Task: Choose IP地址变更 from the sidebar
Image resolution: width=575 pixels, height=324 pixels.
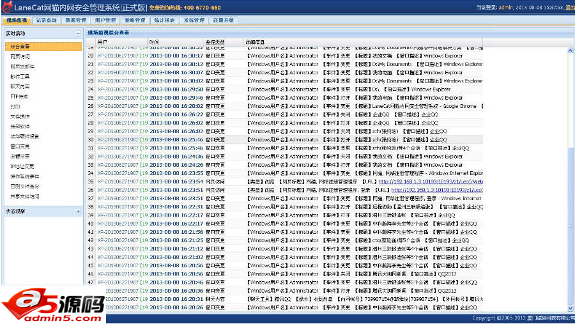Action: tap(22, 166)
